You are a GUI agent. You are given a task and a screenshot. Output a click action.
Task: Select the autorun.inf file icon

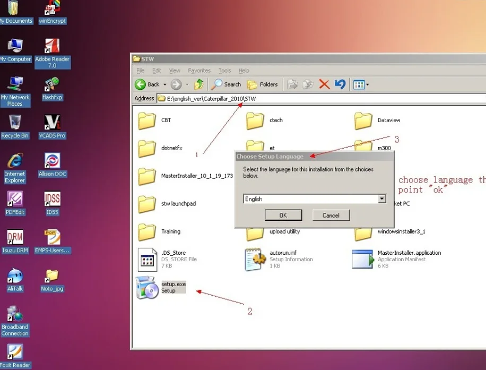[x=255, y=259]
